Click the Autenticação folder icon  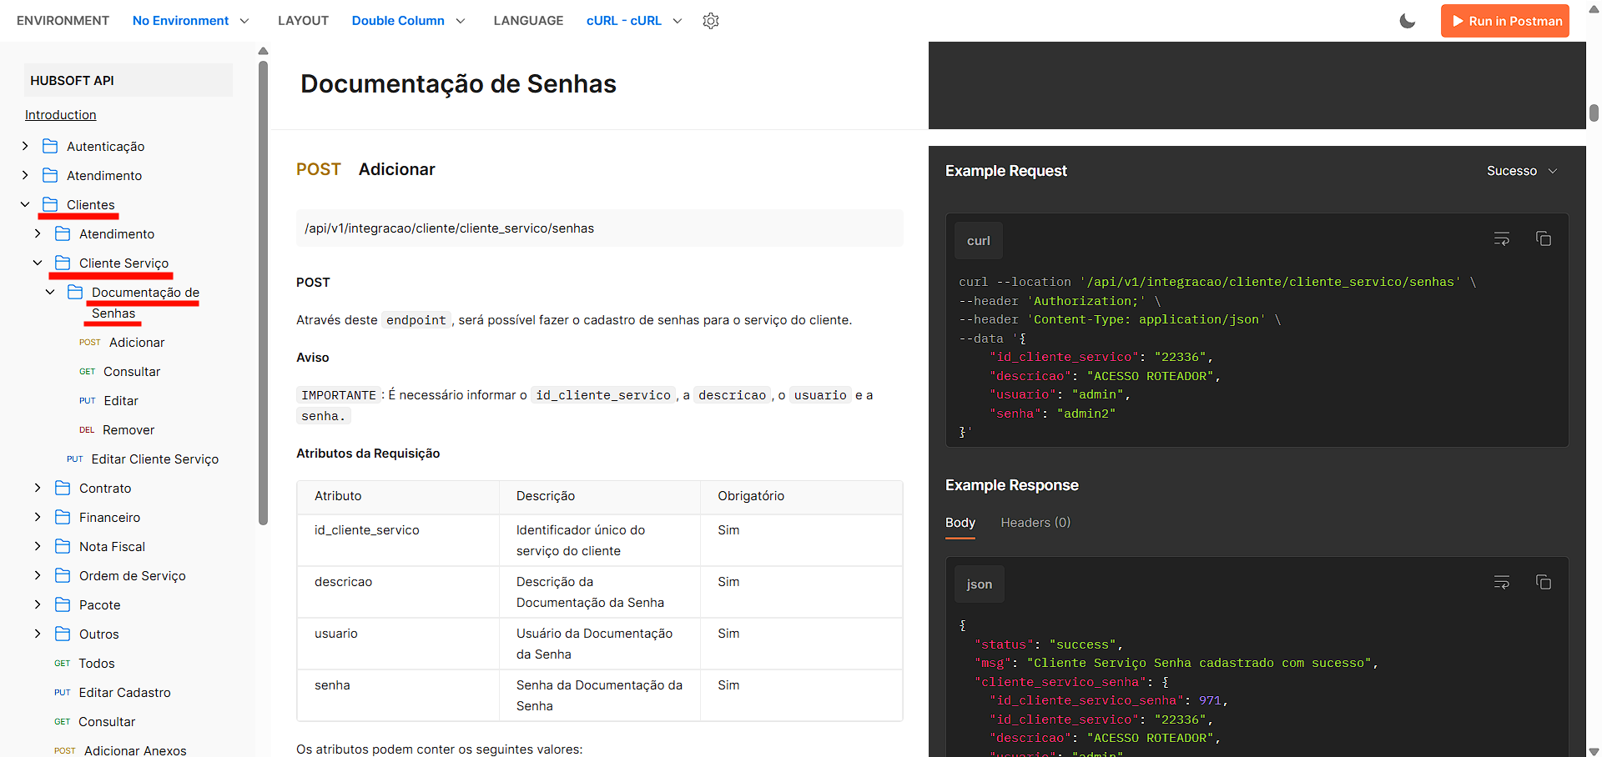pos(50,146)
